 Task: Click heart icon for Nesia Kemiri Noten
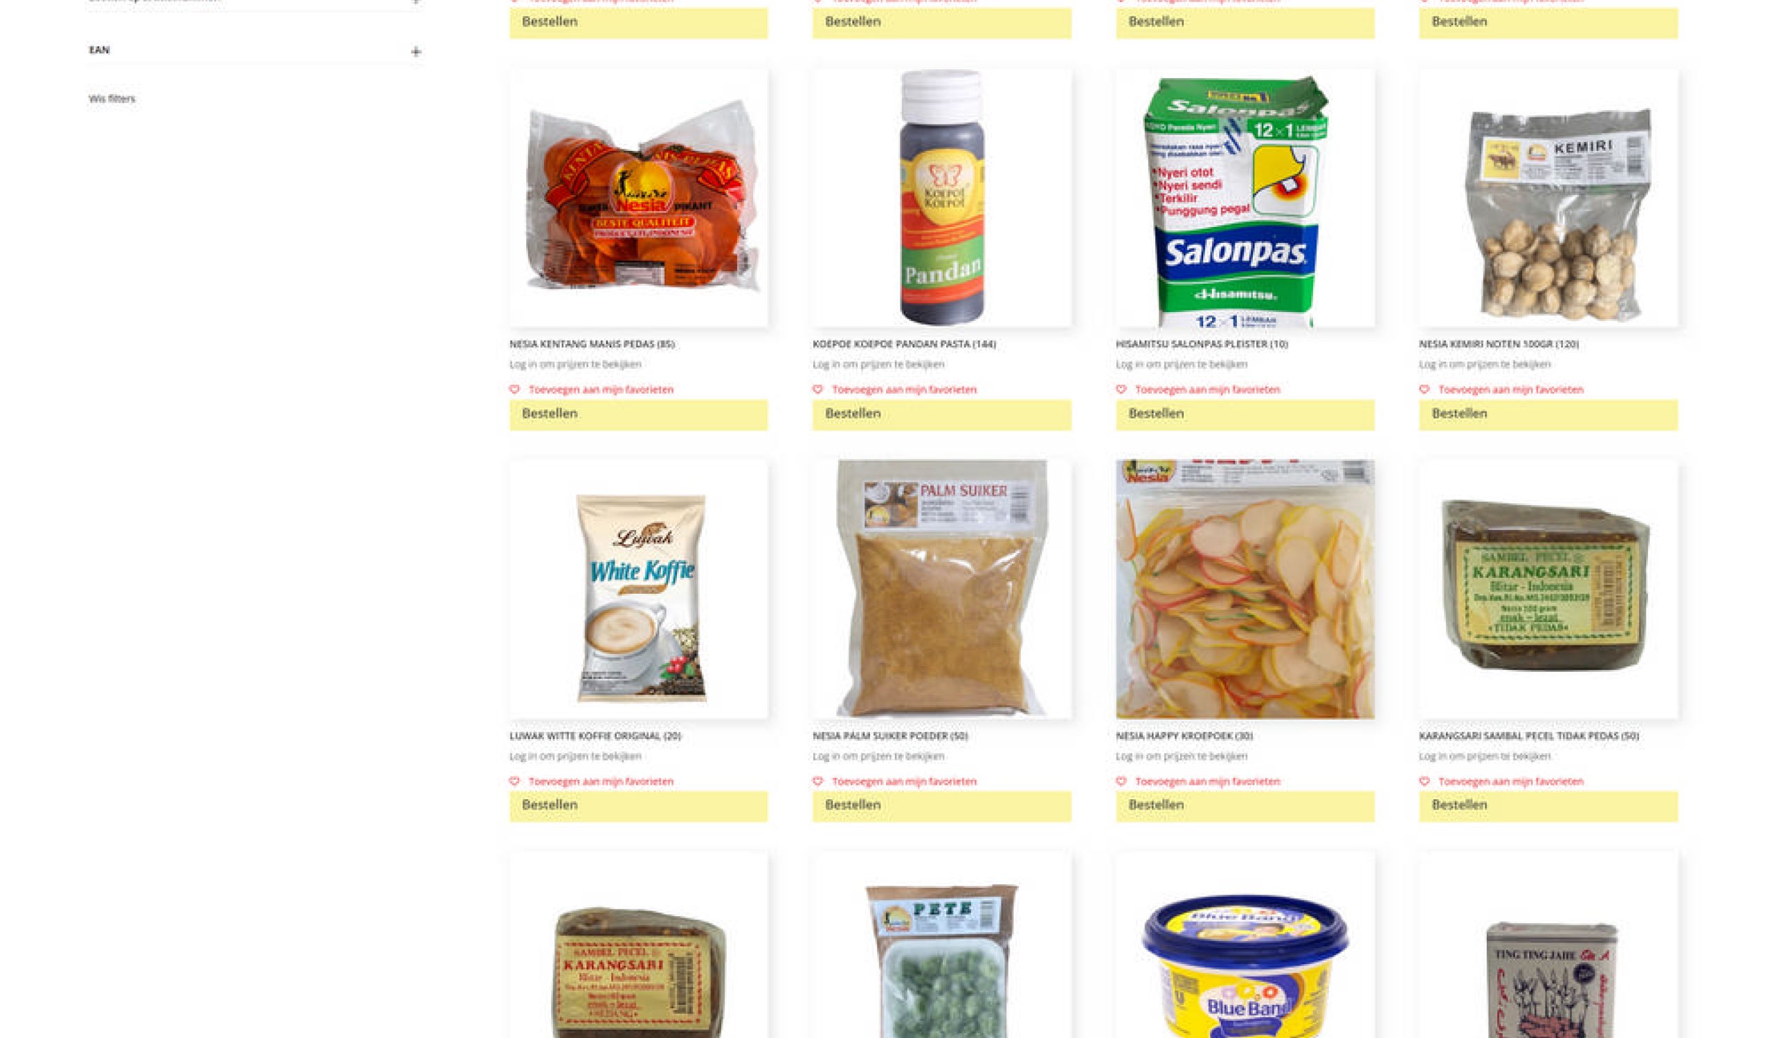tap(1424, 390)
